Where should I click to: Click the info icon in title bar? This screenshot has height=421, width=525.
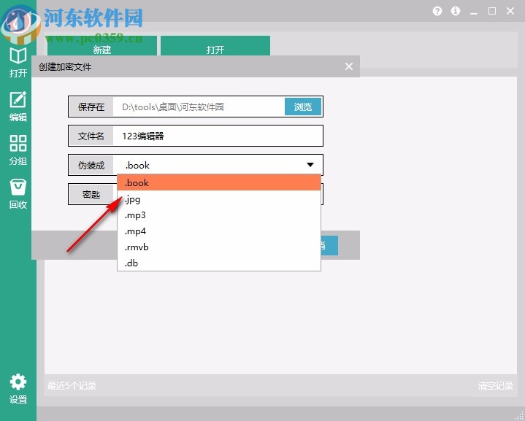(456, 11)
